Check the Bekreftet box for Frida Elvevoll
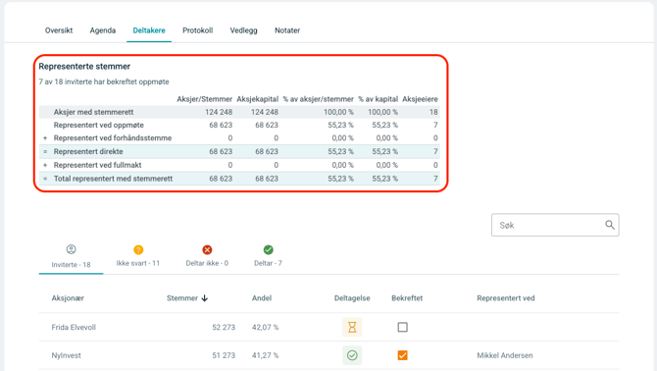657x371 pixels. [x=402, y=327]
